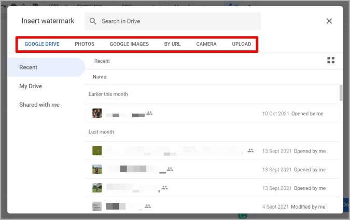Click shared icon on 4 Sept 2021 file

(148, 206)
